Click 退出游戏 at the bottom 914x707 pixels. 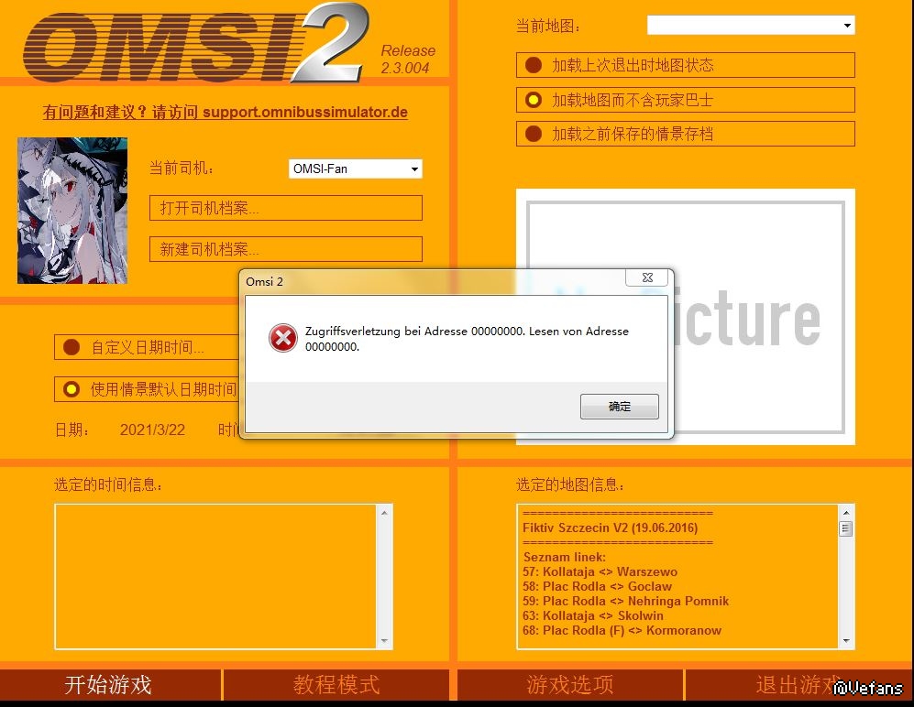tap(799, 685)
